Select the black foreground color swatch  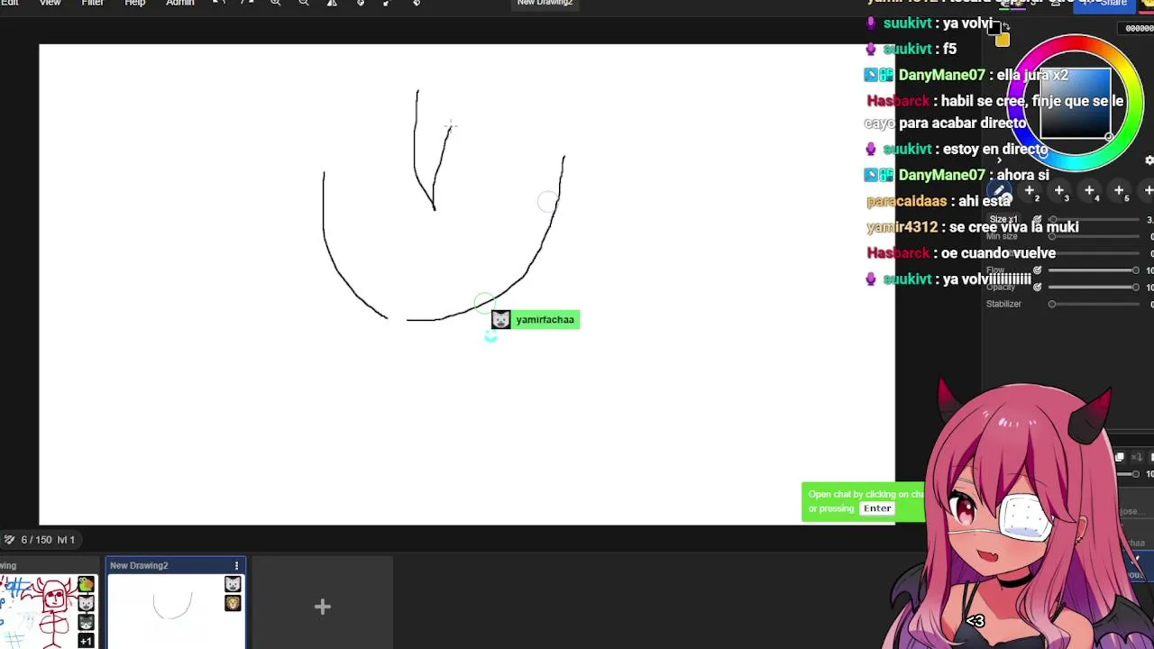(994, 30)
